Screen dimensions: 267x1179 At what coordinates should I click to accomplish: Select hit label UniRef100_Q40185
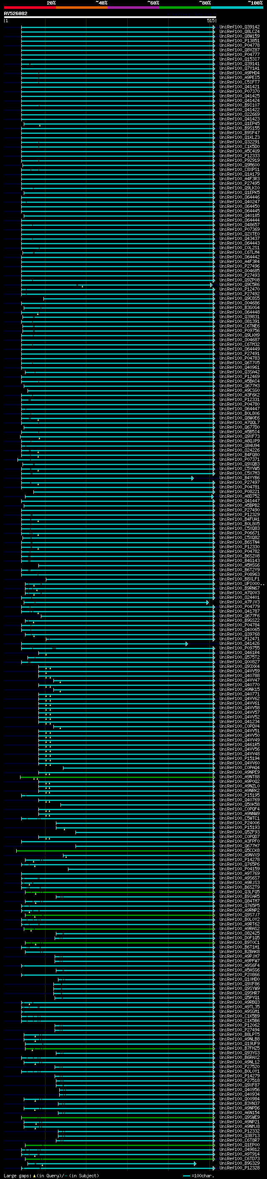click(x=239, y=215)
